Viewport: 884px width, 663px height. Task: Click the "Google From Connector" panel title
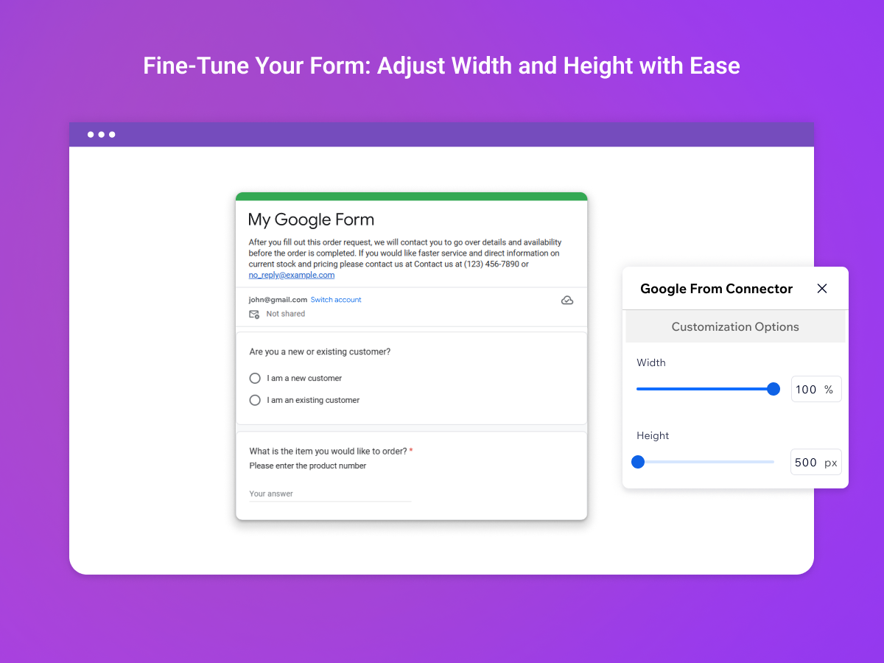pos(716,289)
